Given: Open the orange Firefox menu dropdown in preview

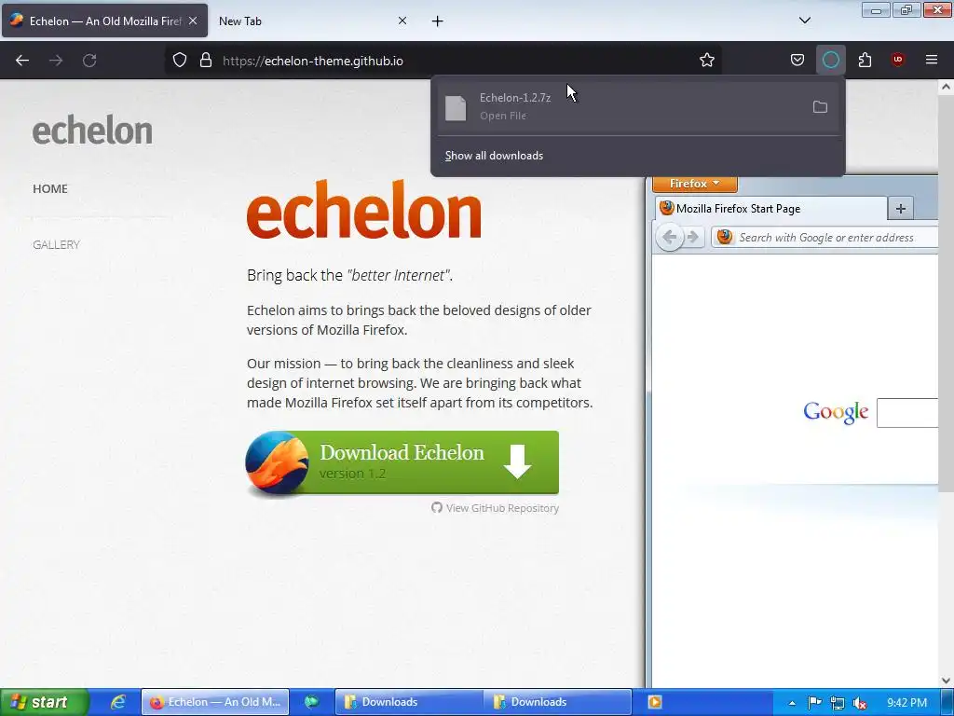Looking at the screenshot, I should (x=694, y=184).
